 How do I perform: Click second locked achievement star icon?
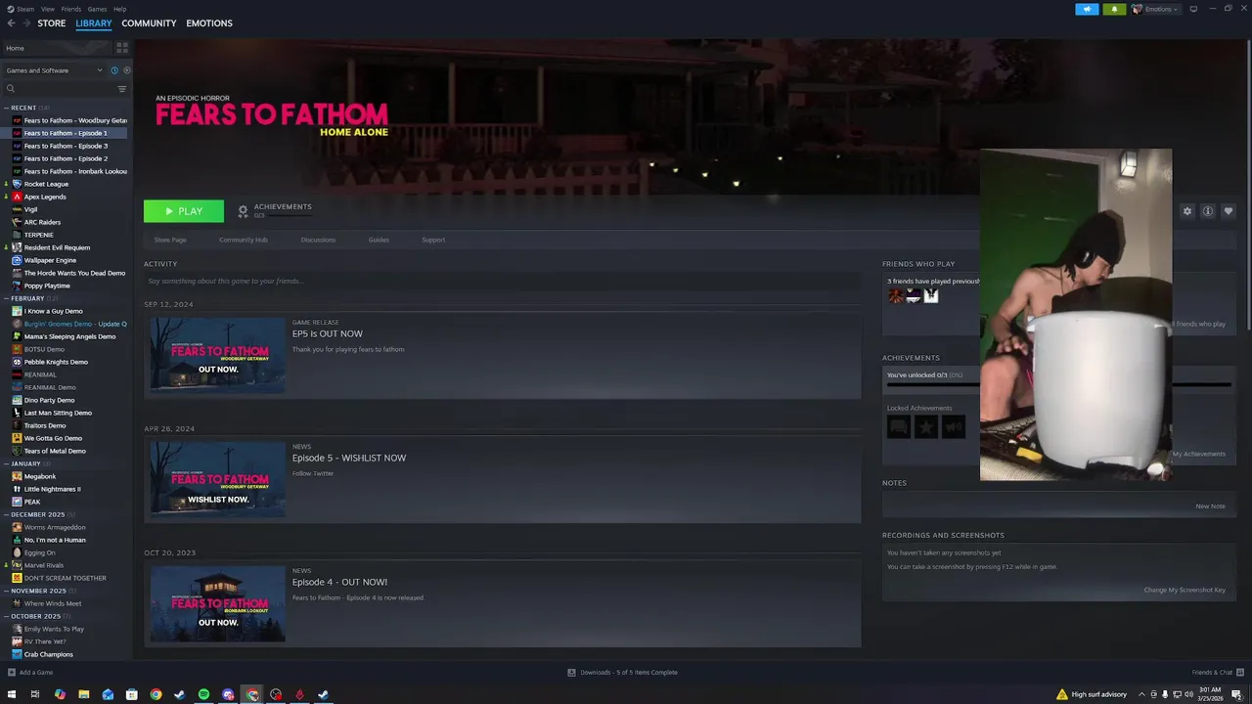[926, 426]
